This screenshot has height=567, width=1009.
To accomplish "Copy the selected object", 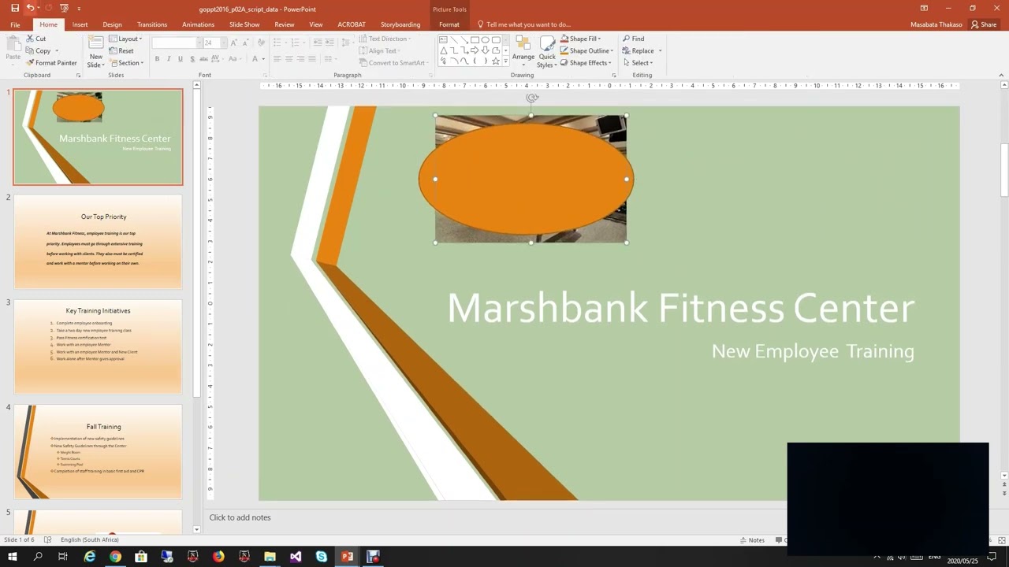I will [x=38, y=50].
